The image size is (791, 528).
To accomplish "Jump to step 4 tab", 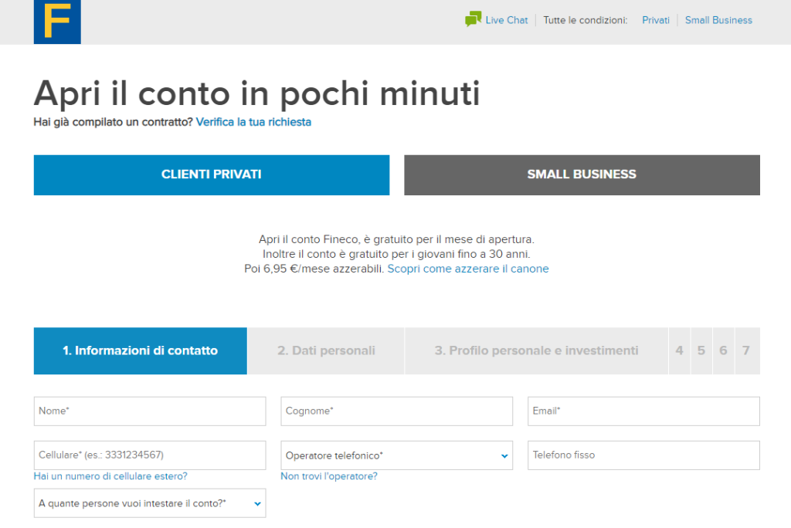I will 679,350.
